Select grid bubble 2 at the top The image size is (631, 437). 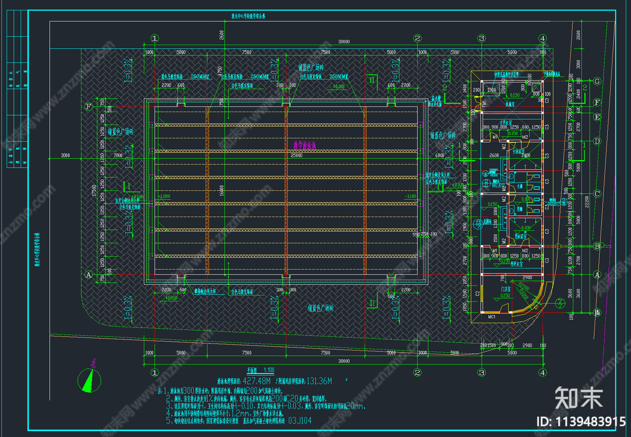417,38
